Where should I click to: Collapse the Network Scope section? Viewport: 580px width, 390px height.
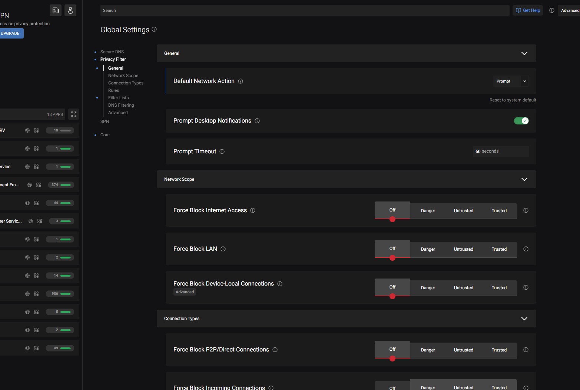click(x=524, y=179)
